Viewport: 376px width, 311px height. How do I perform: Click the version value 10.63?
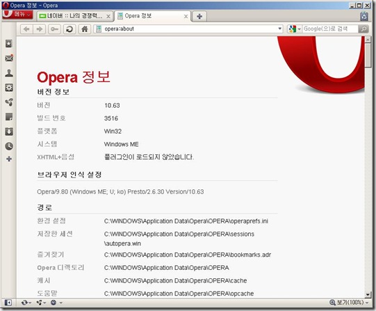[112, 106]
